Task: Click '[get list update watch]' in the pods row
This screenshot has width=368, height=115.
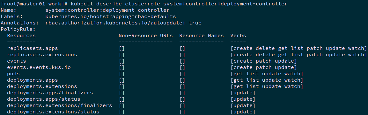Action: pyautogui.click(x=267, y=74)
